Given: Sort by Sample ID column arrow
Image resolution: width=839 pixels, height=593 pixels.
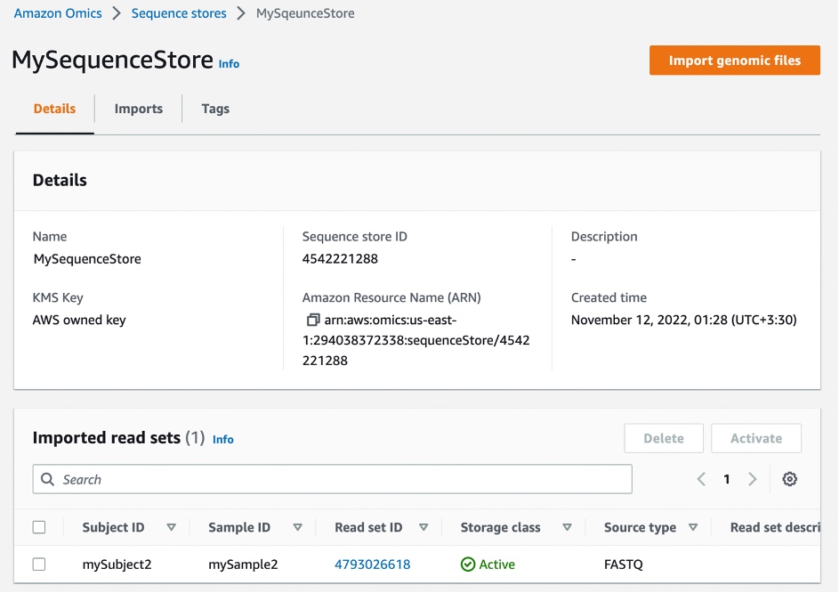Looking at the screenshot, I should pyautogui.click(x=298, y=527).
